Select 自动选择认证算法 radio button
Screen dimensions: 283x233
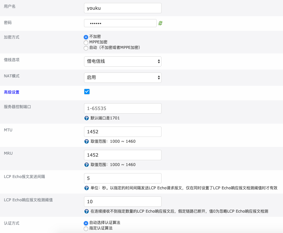[x=86, y=223]
